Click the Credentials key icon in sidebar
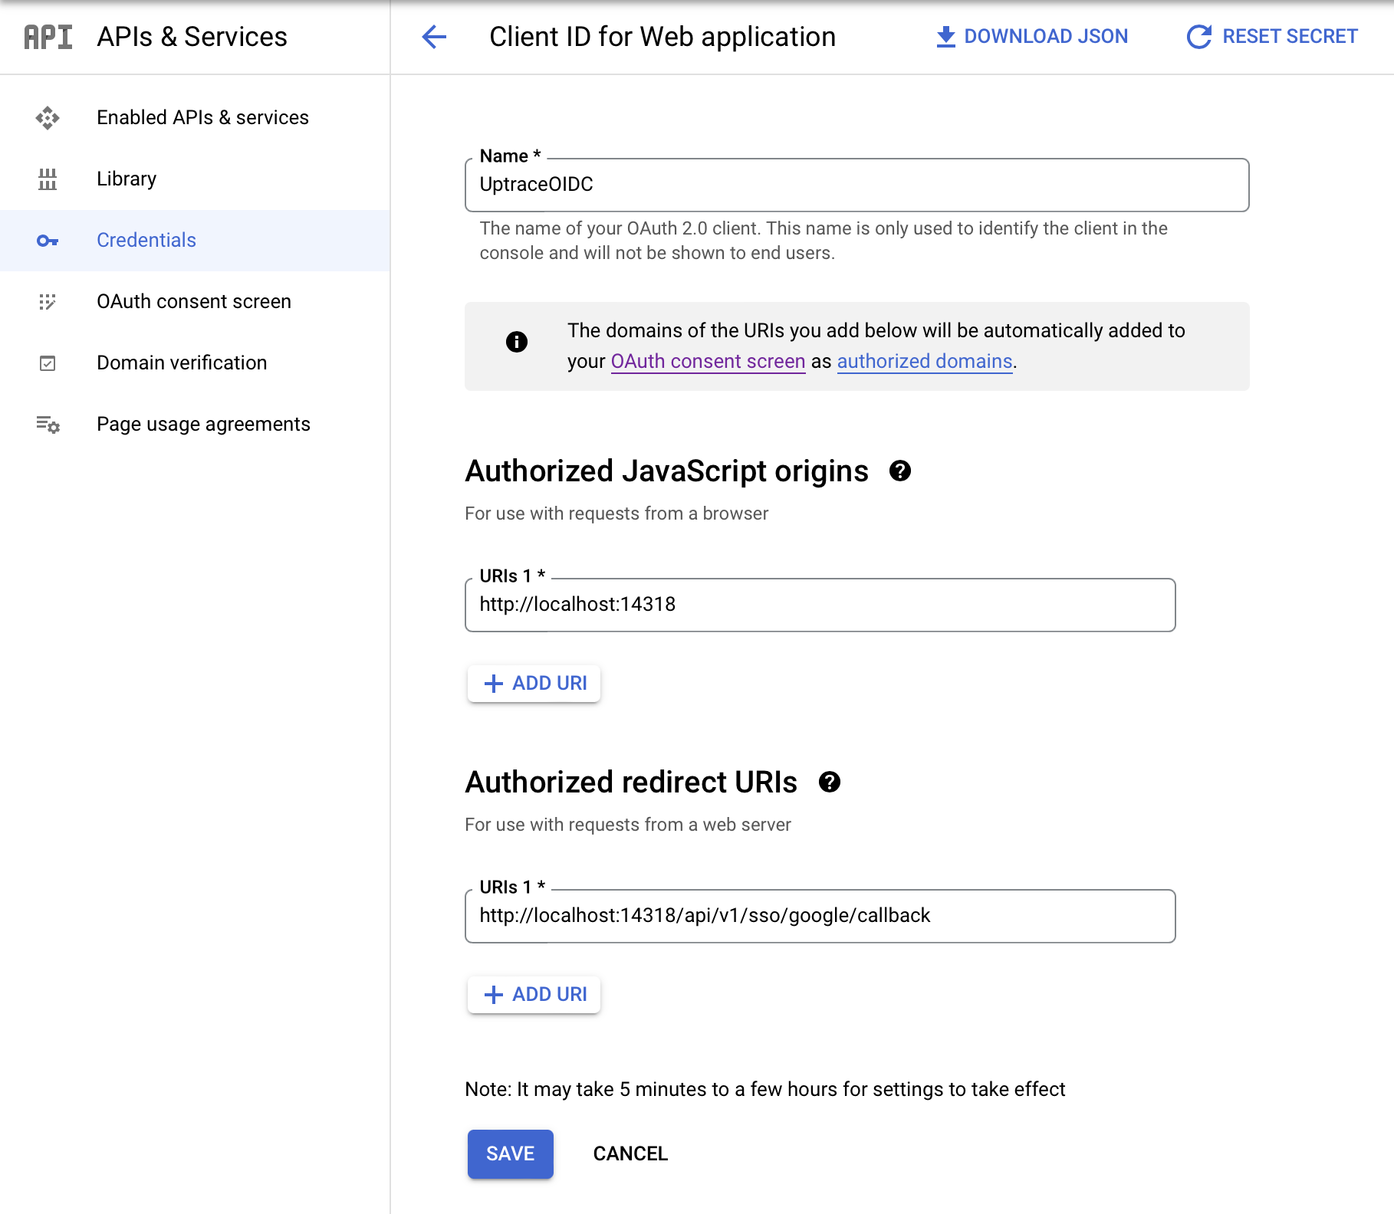Viewport: 1394px width, 1214px height. tap(48, 240)
